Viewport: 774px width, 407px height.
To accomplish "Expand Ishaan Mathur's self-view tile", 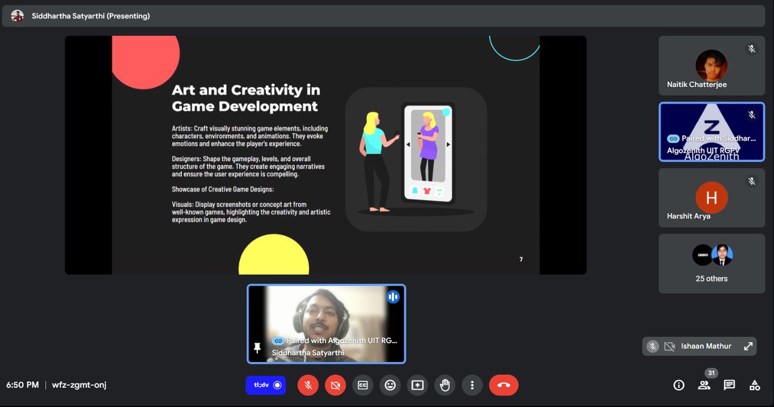I will click(x=748, y=346).
